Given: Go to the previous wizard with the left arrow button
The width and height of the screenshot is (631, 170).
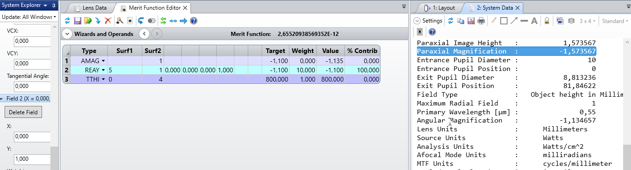Looking at the screenshot, I should coord(144,34).
